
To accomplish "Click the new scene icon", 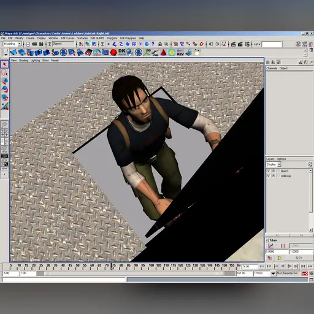I will (28, 44).
